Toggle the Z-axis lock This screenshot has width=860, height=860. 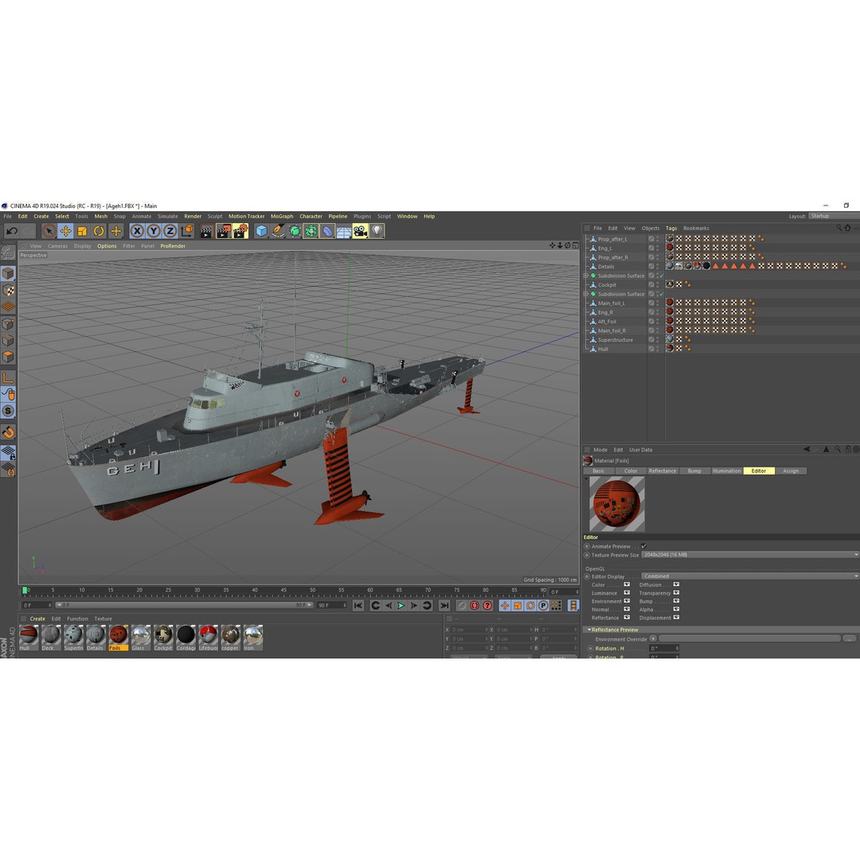pyautogui.click(x=170, y=231)
